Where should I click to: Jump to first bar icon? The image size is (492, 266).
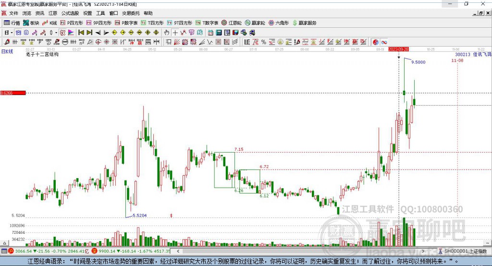81,33
